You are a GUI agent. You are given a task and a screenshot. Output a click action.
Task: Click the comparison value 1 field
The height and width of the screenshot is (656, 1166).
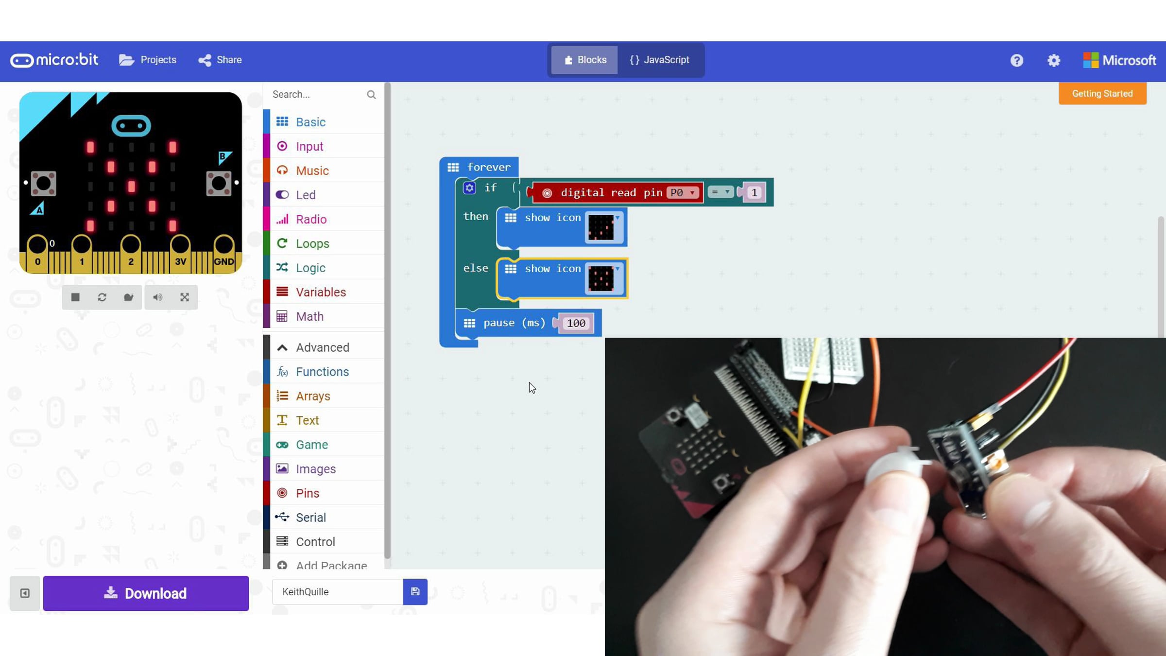[x=754, y=192]
